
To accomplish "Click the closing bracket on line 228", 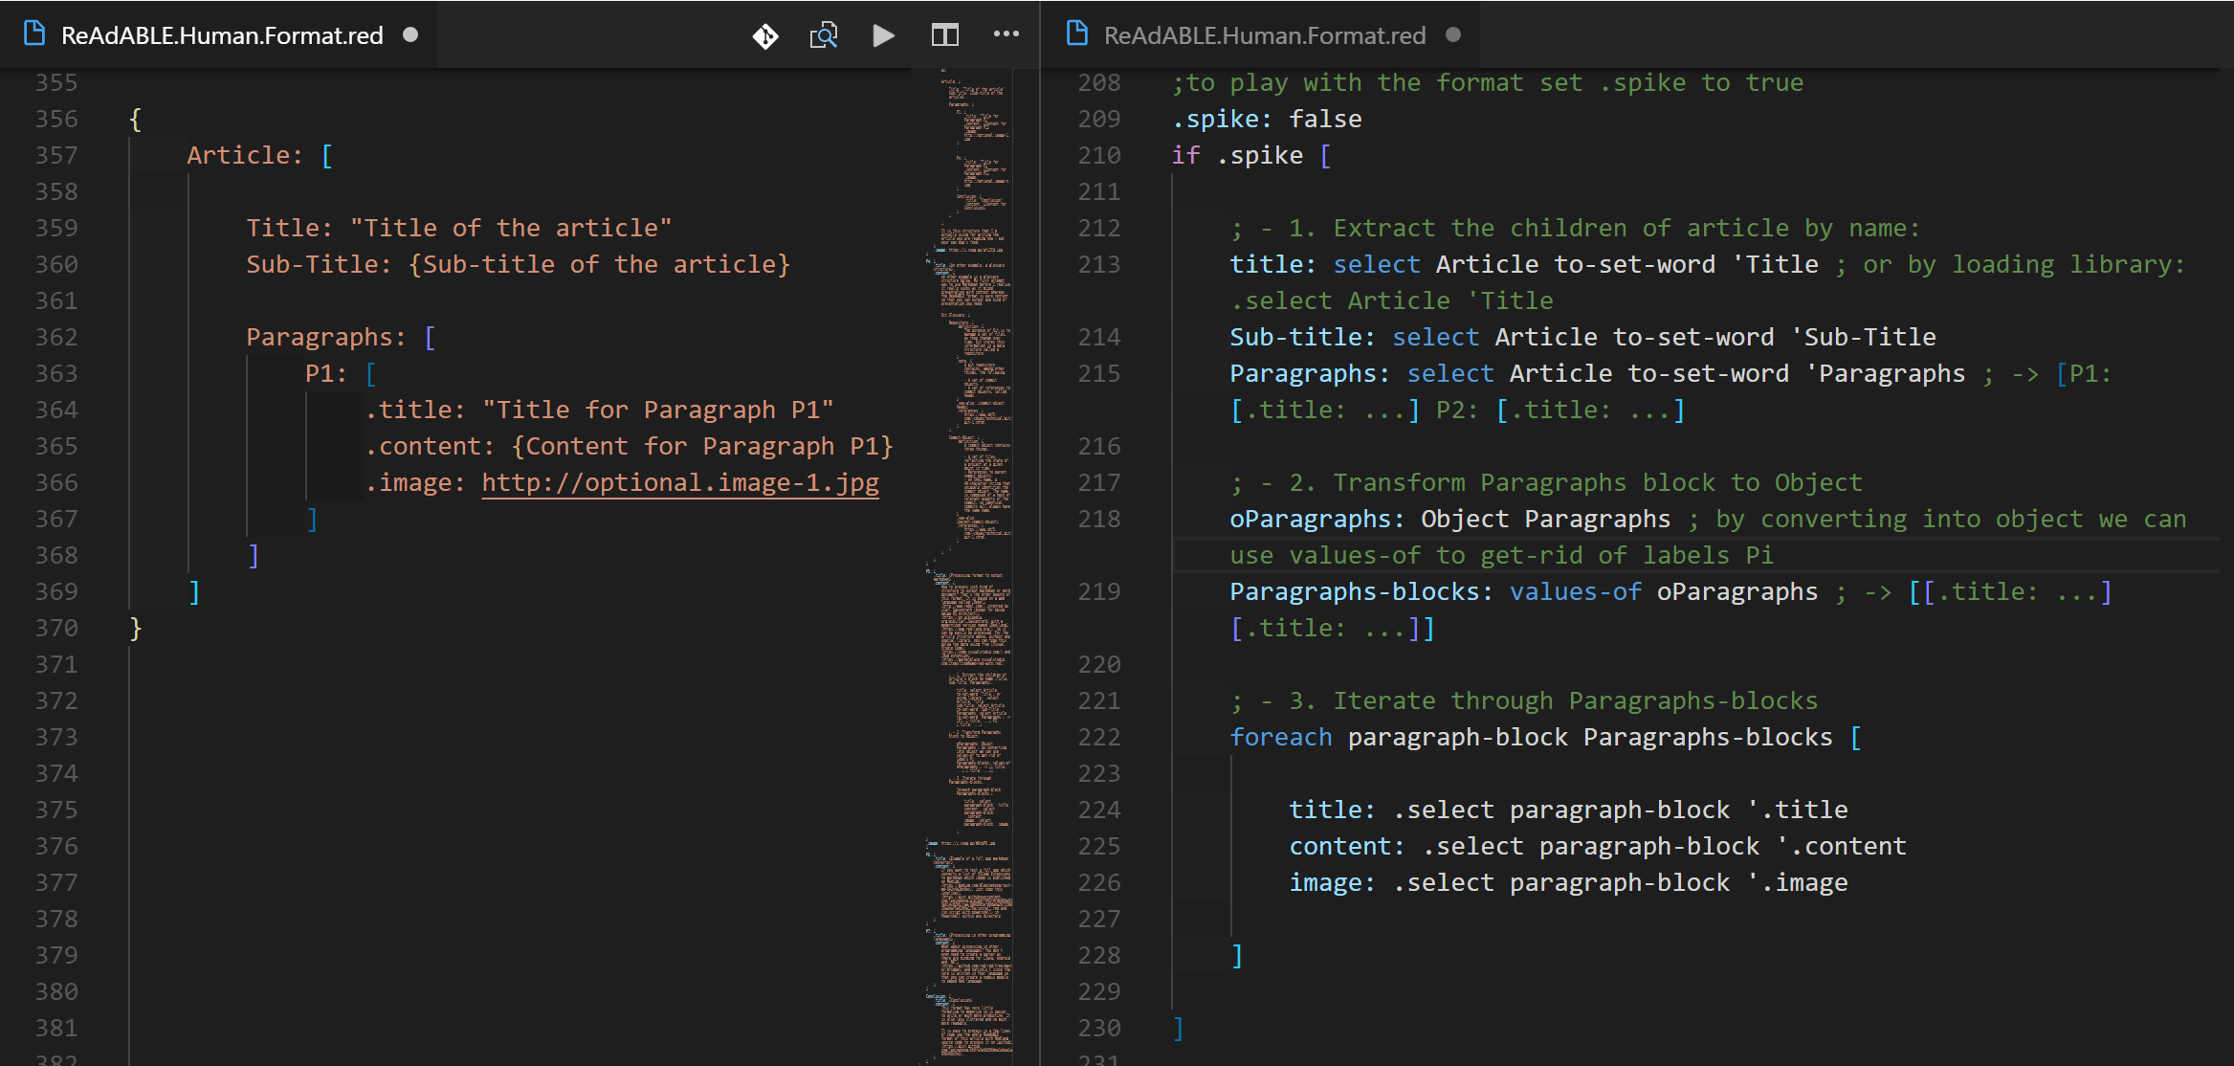I will coord(1237,955).
